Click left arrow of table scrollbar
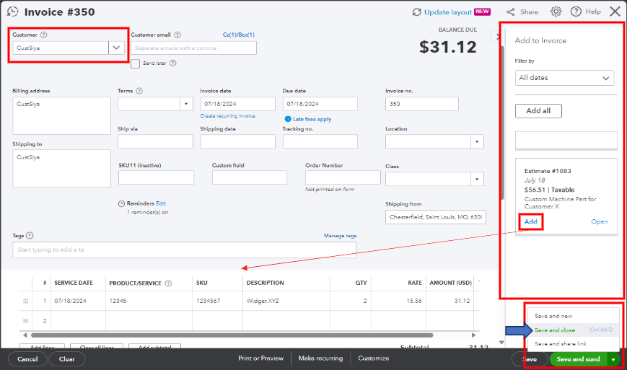Screen dimensions: 627x370 [x=25, y=335]
